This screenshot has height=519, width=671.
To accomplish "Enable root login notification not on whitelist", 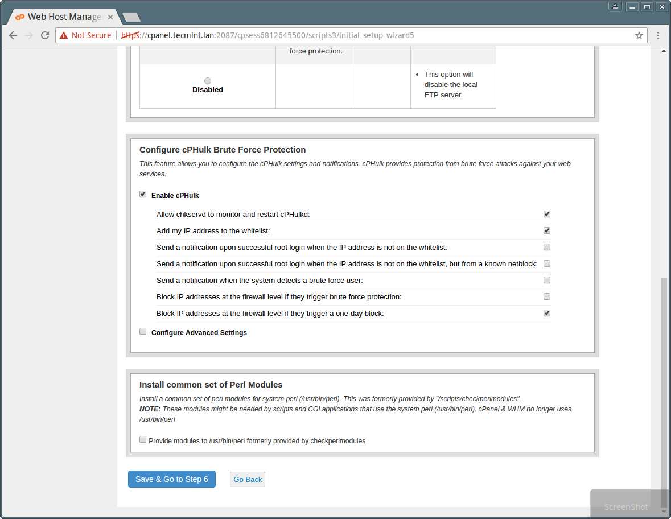I will pos(547,247).
